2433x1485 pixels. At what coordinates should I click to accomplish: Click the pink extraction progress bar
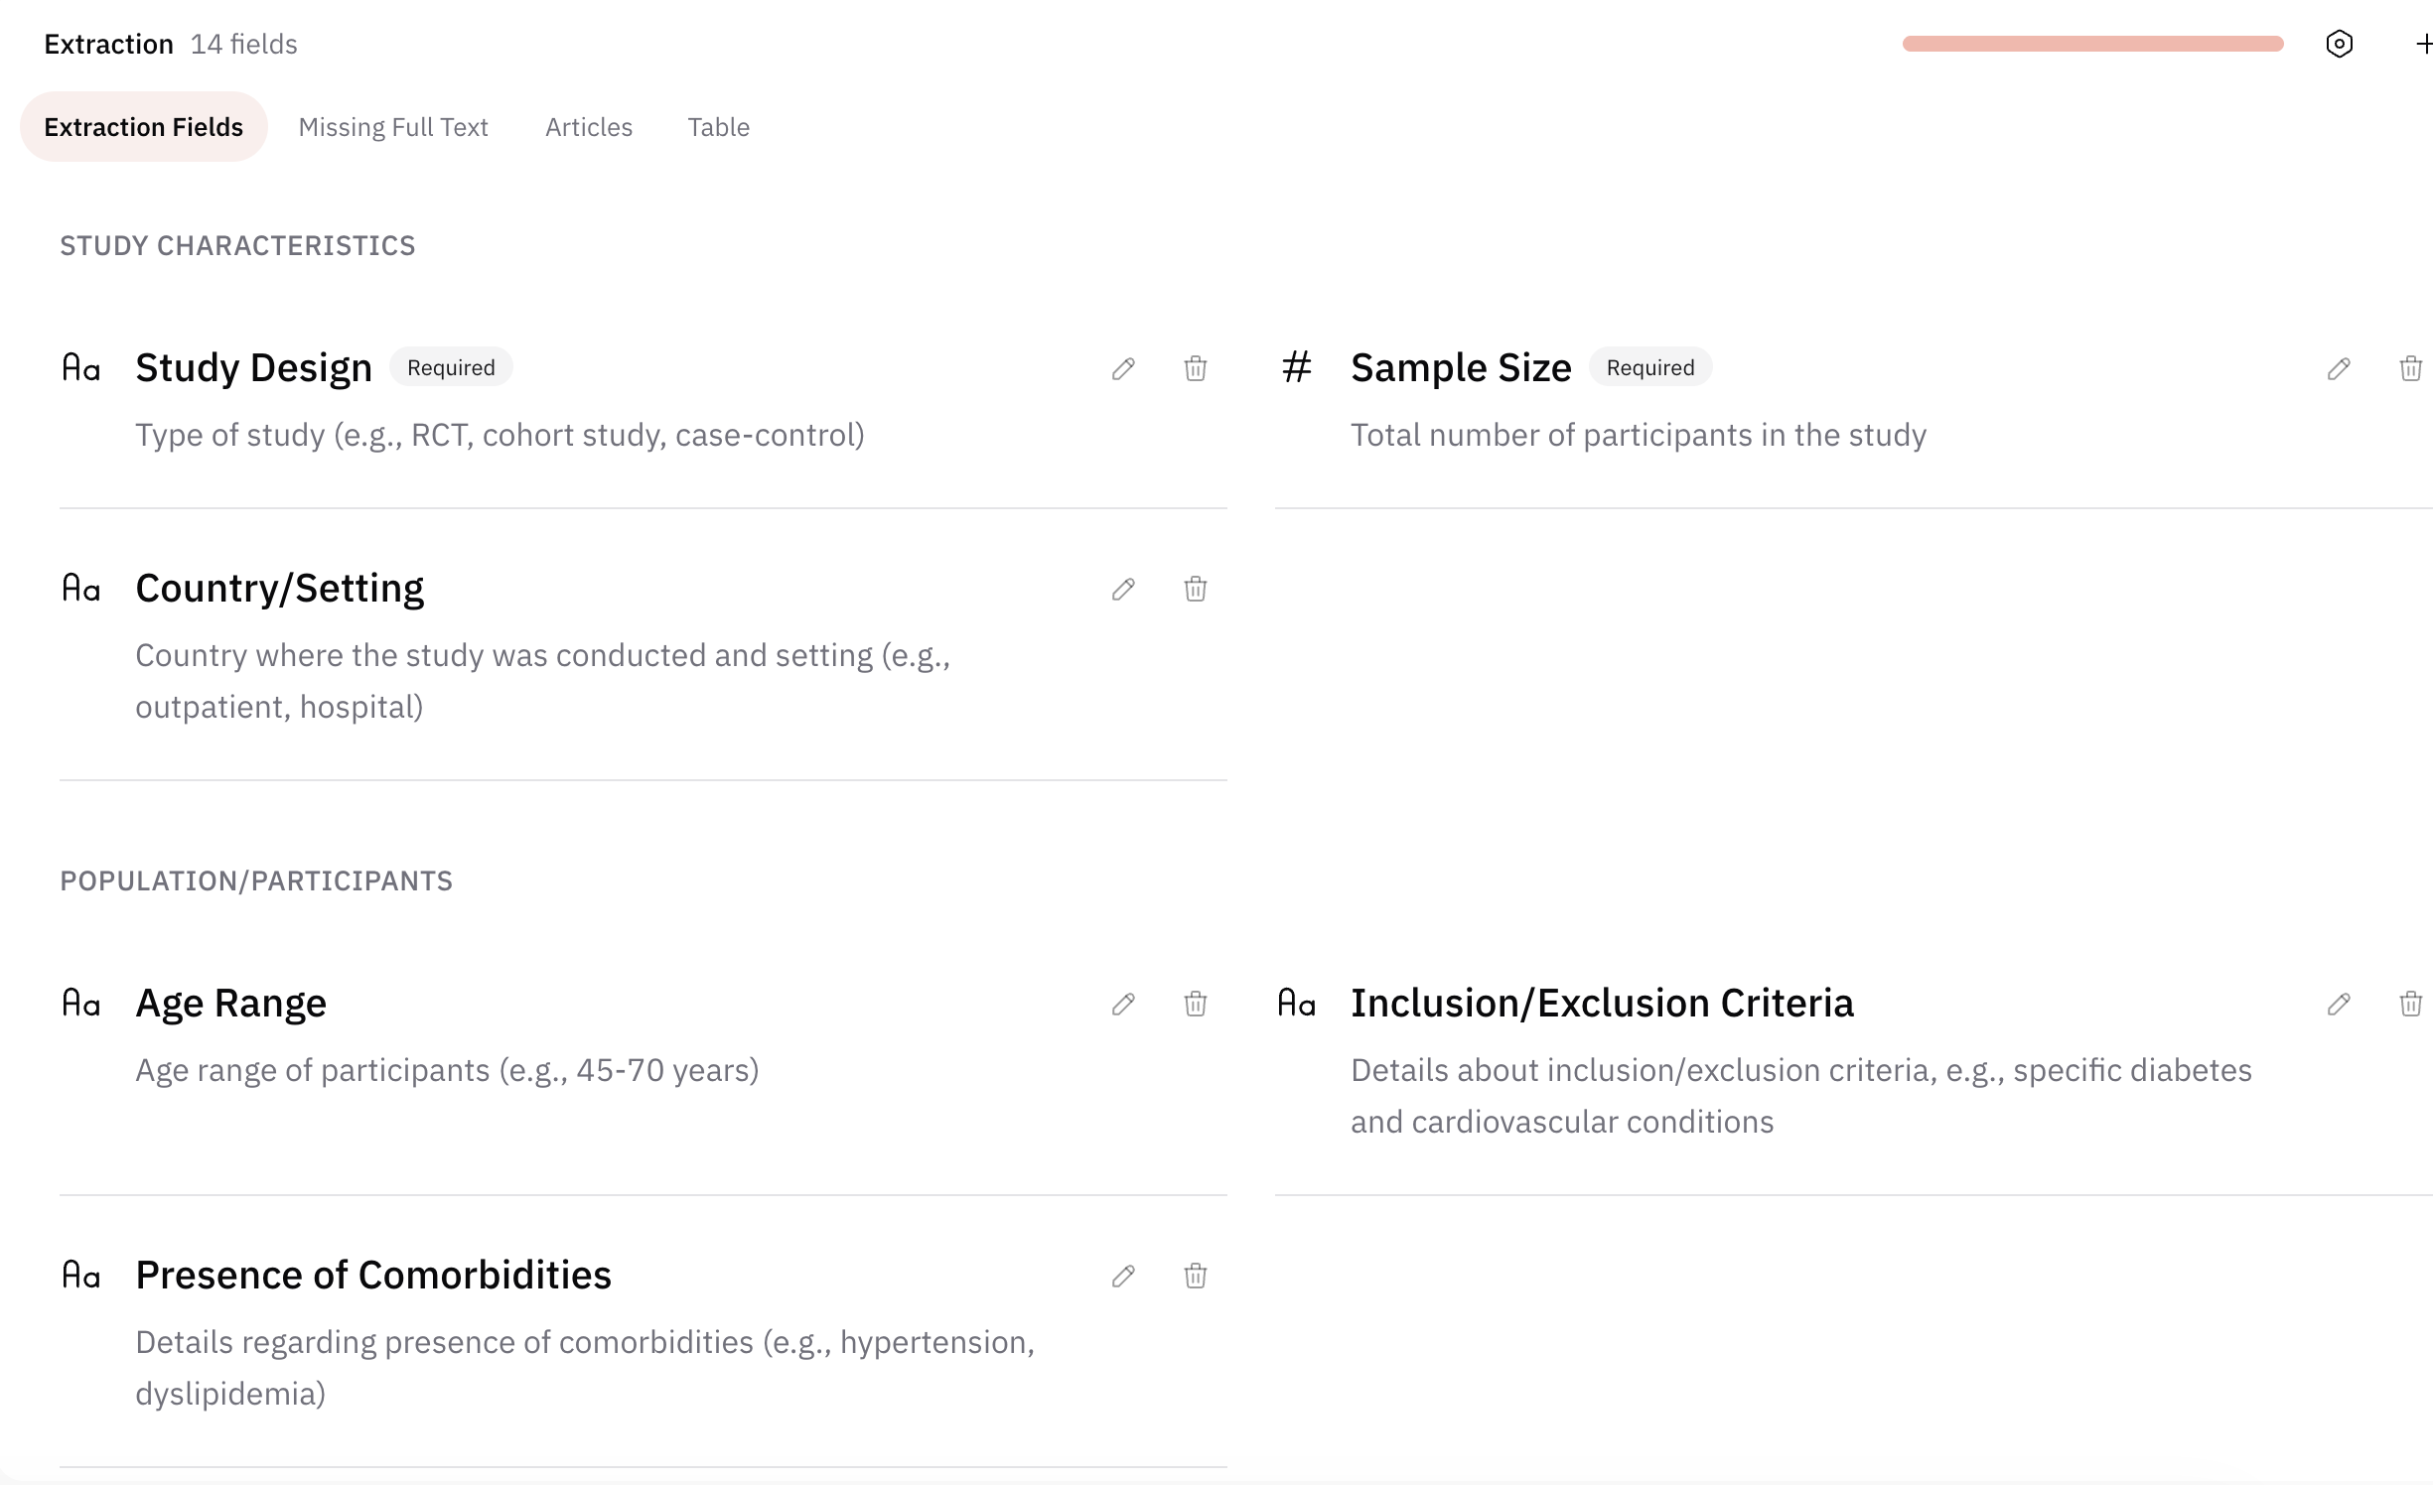click(2093, 44)
